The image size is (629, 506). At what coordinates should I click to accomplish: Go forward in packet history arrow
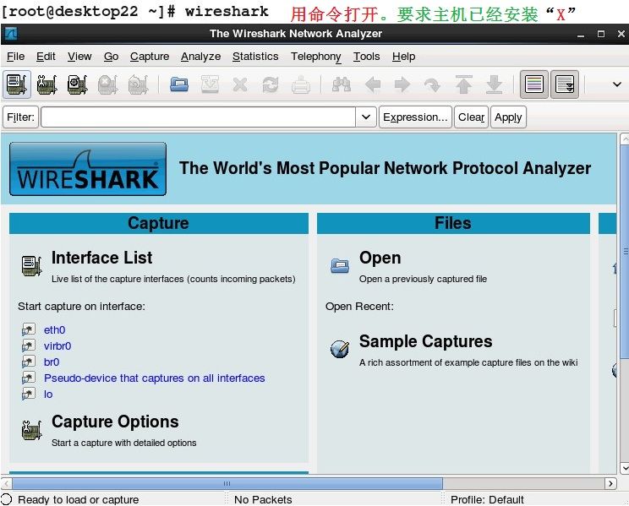click(402, 84)
